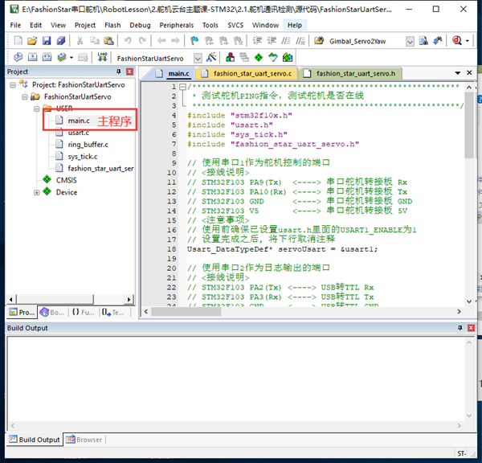
Task: Open the Peripherals menu
Action: pyautogui.click(x=176, y=25)
